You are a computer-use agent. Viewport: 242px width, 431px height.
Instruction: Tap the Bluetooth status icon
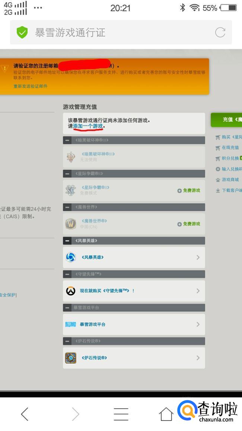[182, 8]
